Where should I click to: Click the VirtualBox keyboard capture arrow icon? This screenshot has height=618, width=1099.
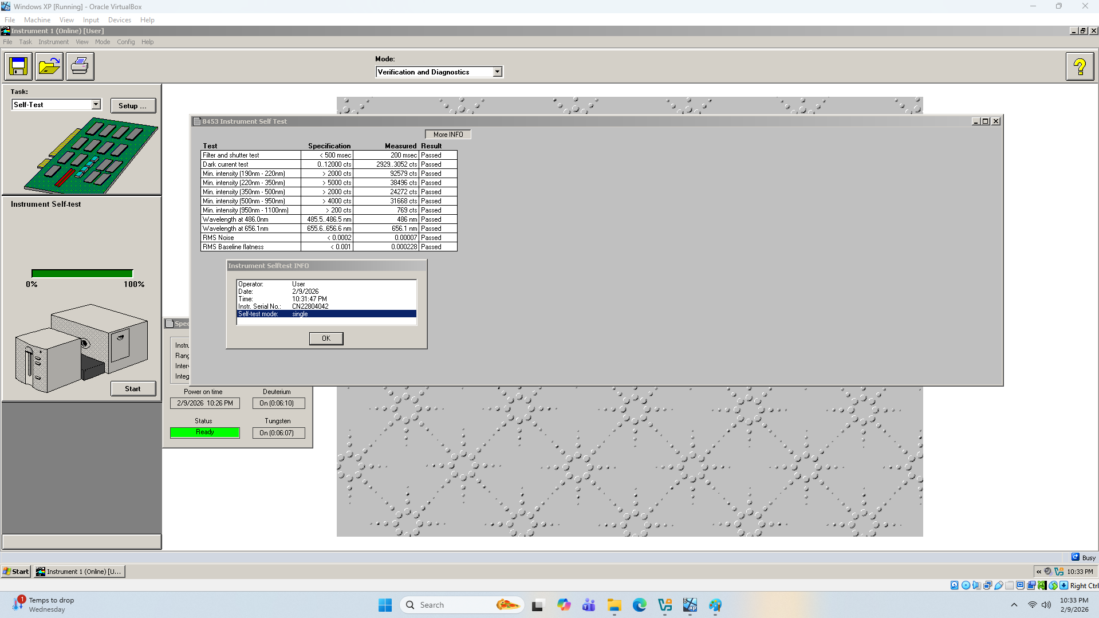[1064, 585]
